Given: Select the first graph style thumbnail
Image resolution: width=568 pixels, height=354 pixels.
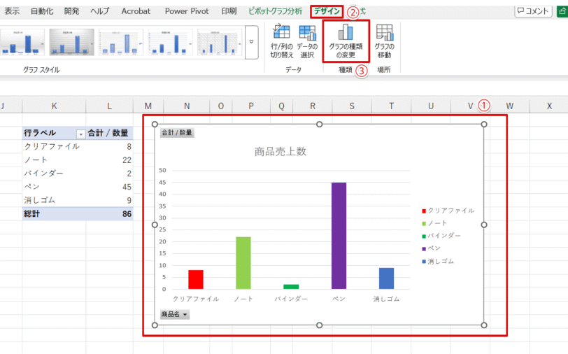Looking at the screenshot, I should [22, 43].
